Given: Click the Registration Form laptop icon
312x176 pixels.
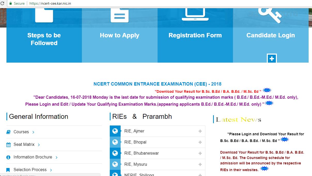Looking at the screenshot, I should tap(195, 14).
